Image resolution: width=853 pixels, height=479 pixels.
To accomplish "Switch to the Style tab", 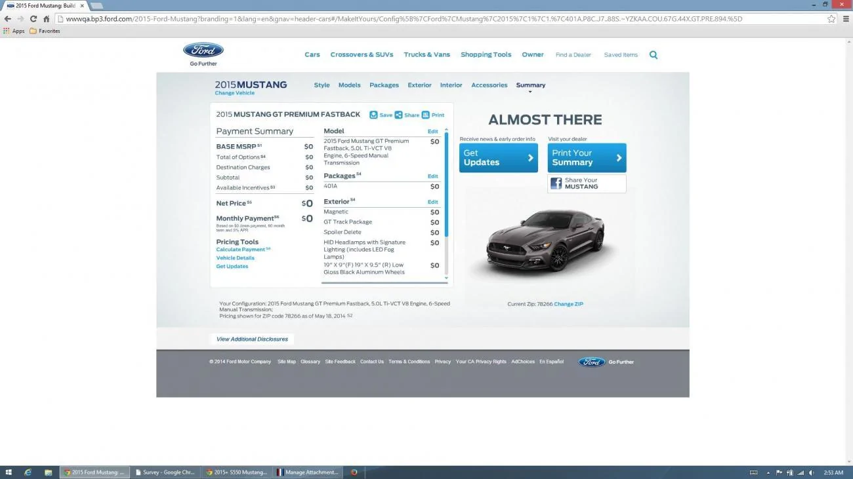I will pos(322,85).
